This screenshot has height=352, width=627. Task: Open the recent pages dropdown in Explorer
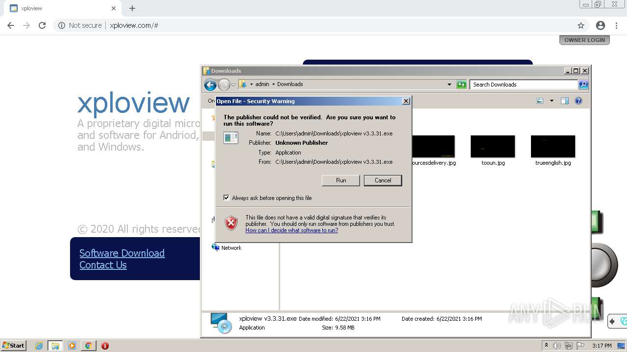click(x=233, y=85)
